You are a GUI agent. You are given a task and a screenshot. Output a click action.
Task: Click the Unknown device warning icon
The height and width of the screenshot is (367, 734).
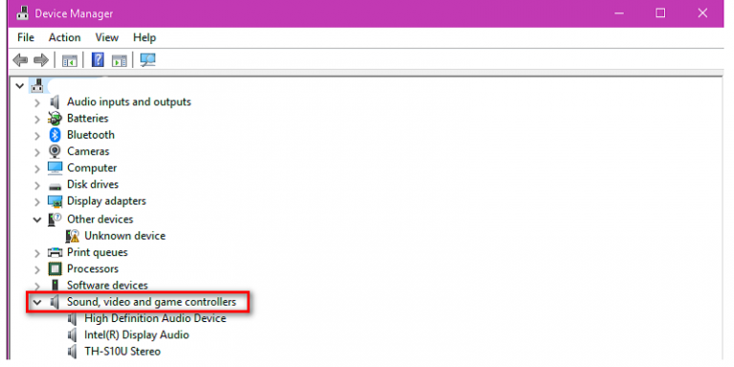pyautogui.click(x=72, y=236)
